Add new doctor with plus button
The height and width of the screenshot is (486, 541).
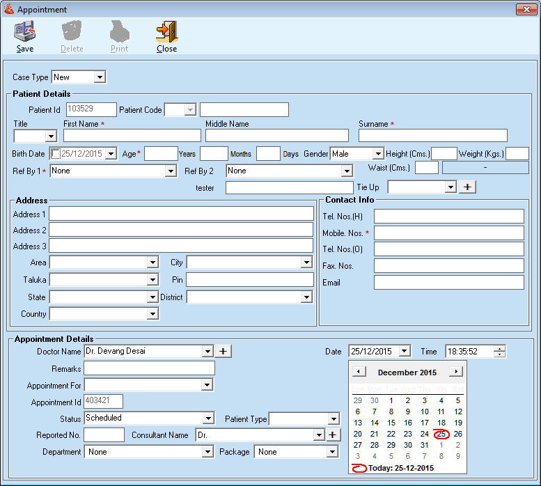tap(222, 352)
